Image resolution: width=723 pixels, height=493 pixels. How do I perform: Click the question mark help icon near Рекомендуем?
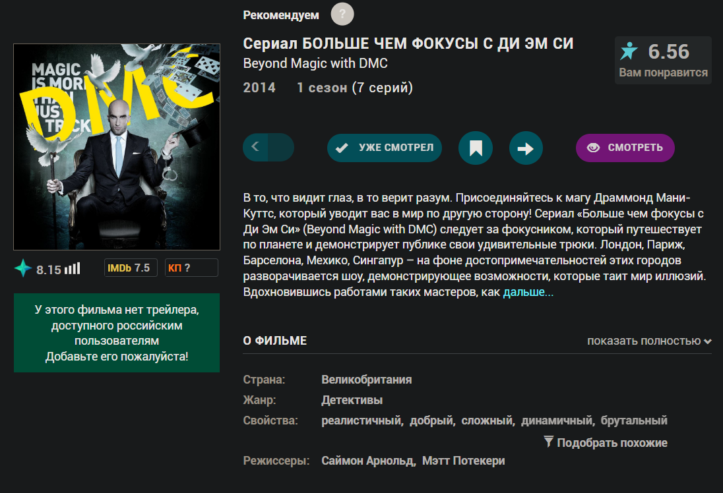pyautogui.click(x=342, y=14)
